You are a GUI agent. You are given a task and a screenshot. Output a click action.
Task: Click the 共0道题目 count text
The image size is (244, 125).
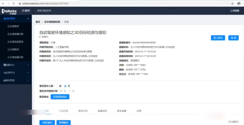pyautogui.click(x=233, y=122)
